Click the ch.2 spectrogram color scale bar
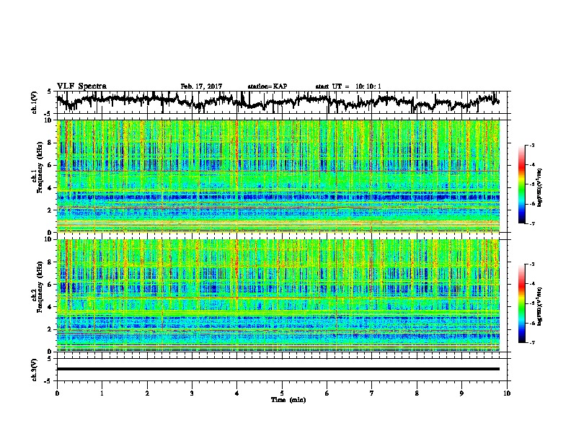 click(x=521, y=303)
